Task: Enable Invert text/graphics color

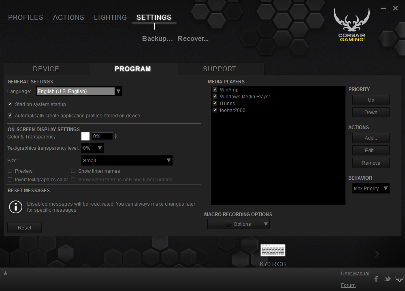Action: pyautogui.click(x=10, y=179)
